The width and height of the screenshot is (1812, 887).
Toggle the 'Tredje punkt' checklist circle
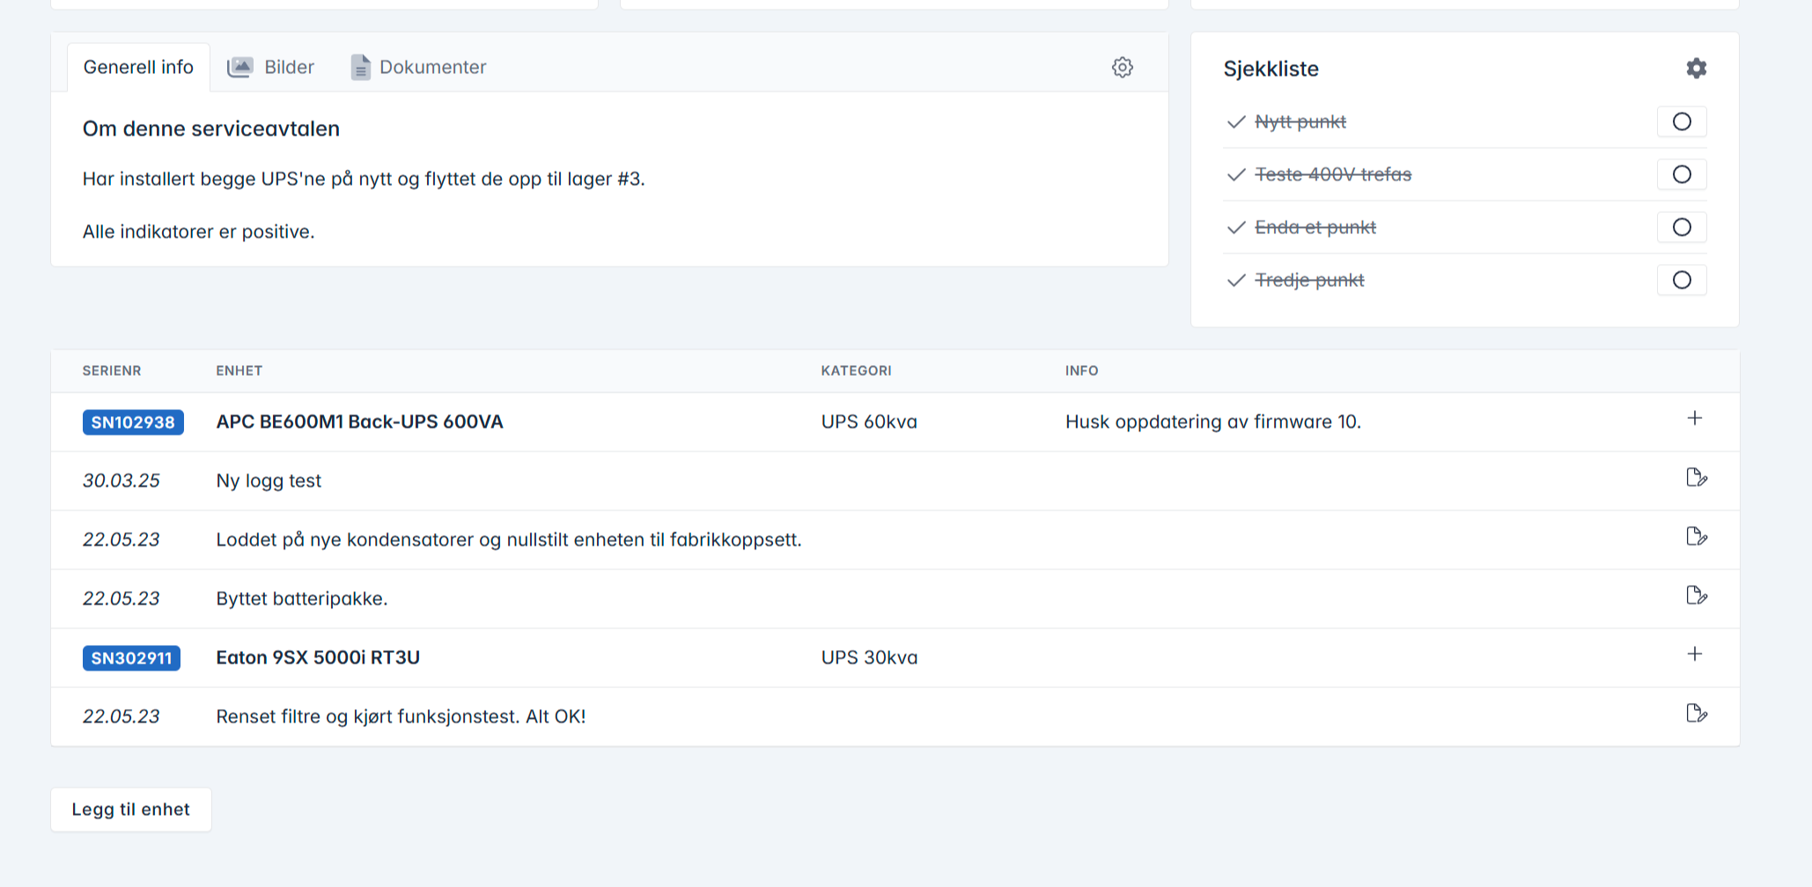click(1681, 281)
